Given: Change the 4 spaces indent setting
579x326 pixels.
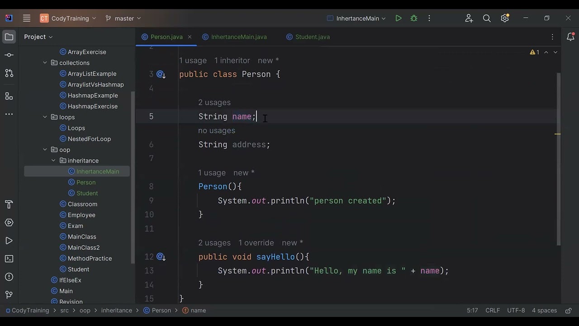Looking at the screenshot, I should 544,311.
